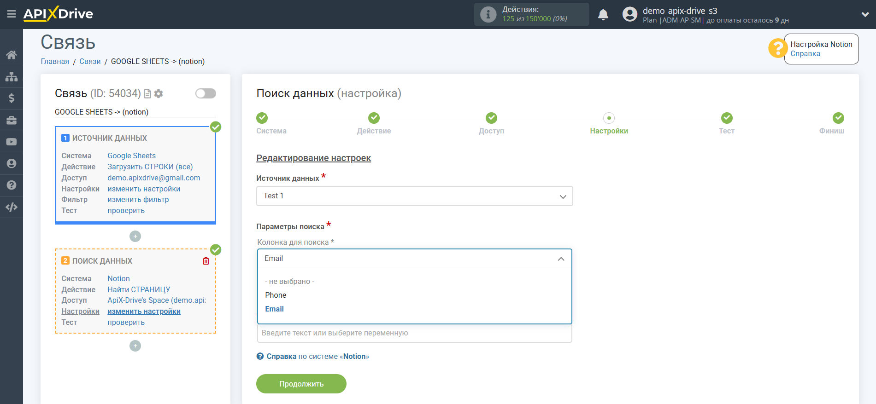Viewport: 876px width, 404px height.
Task: Open the Home sidebar icon
Action: (12, 55)
